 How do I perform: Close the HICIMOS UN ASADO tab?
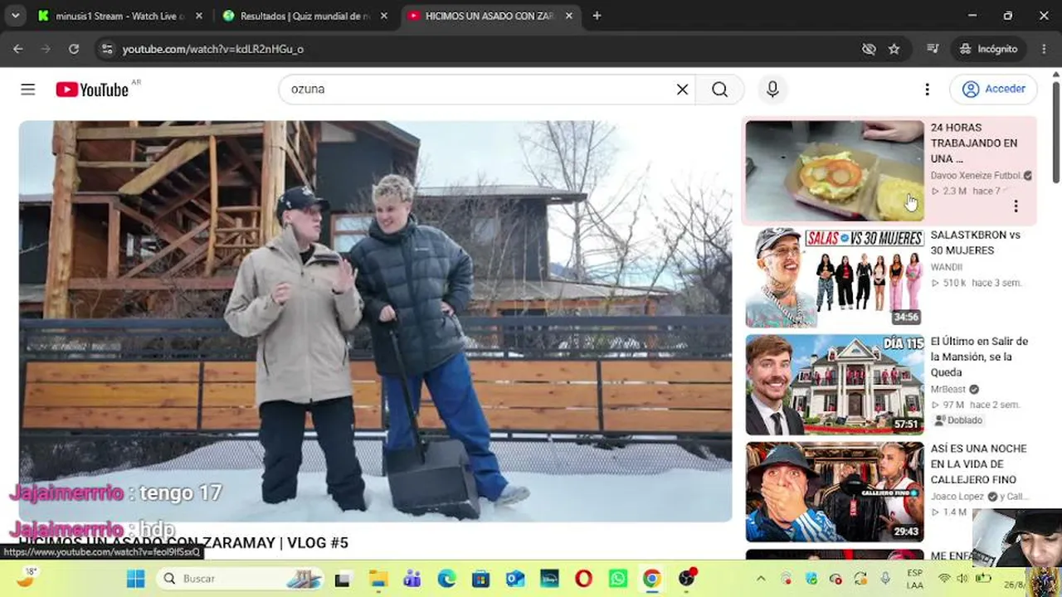click(x=569, y=16)
